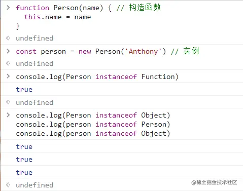Click the output arrow above Person instanceof Object
Image resolution: width=243 pixels, height=191 pixels.
click(x=8, y=102)
